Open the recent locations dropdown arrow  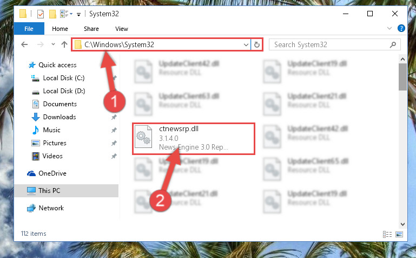(x=53, y=44)
